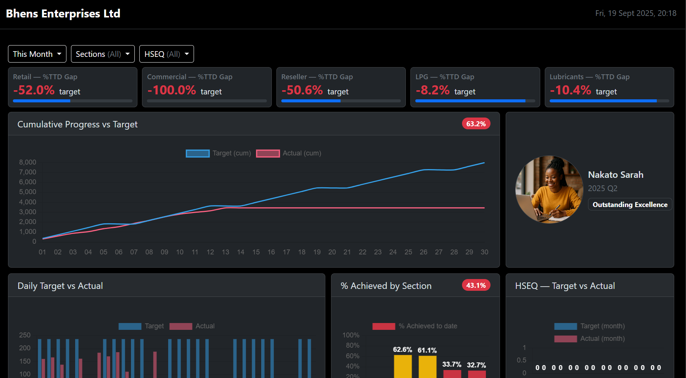Toggle the % Achieved to date legend
The height and width of the screenshot is (378, 686).
[x=415, y=326]
